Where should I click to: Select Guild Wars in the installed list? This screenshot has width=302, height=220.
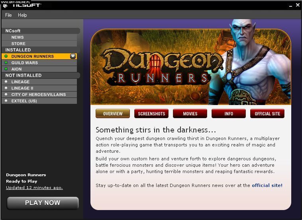(x=25, y=63)
